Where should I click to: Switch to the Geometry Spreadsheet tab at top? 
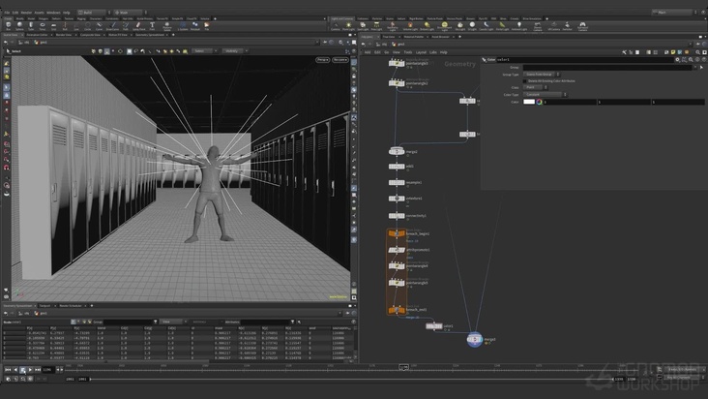pyautogui.click(x=150, y=35)
